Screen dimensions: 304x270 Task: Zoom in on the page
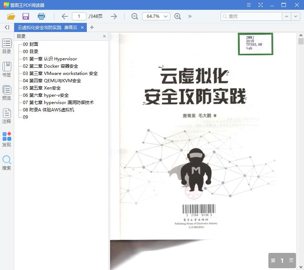pyautogui.click(x=178, y=16)
